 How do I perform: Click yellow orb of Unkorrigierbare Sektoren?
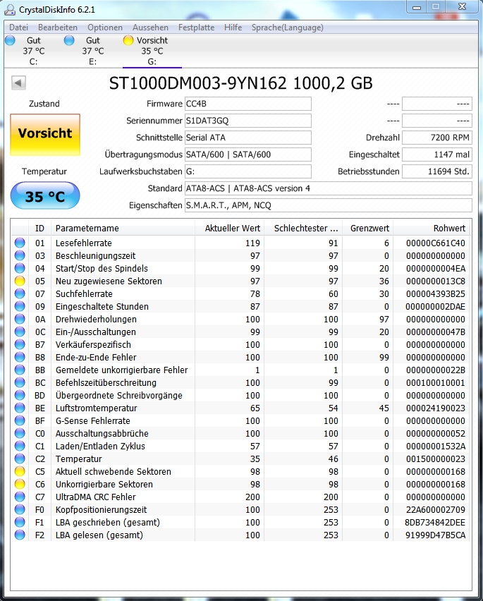[x=20, y=484]
